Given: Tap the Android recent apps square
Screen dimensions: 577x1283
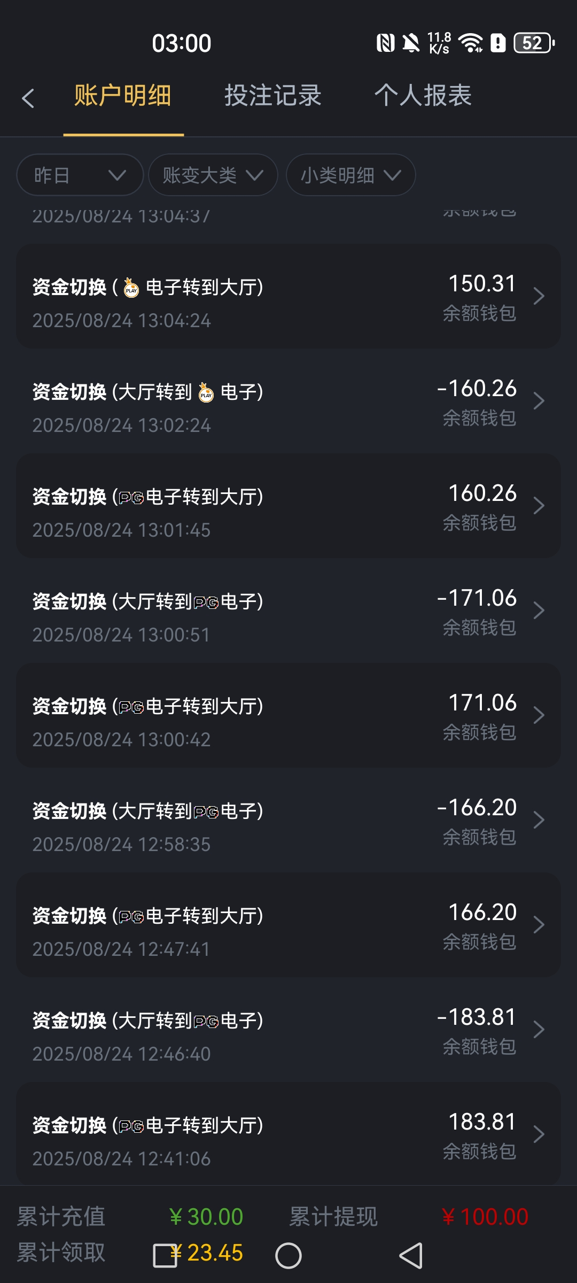Looking at the screenshot, I should 165,1255.
